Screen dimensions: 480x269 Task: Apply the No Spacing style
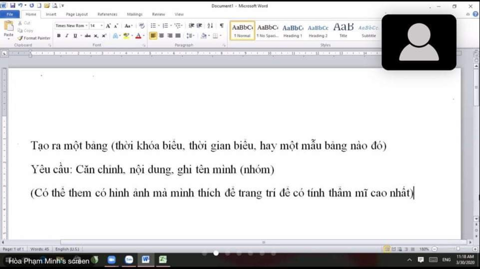click(268, 30)
